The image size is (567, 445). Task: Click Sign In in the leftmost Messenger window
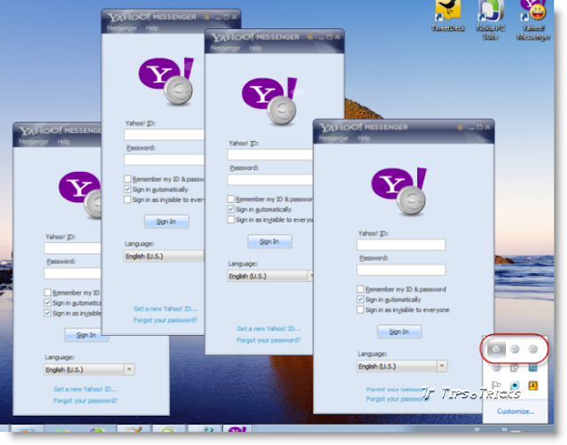pos(86,335)
